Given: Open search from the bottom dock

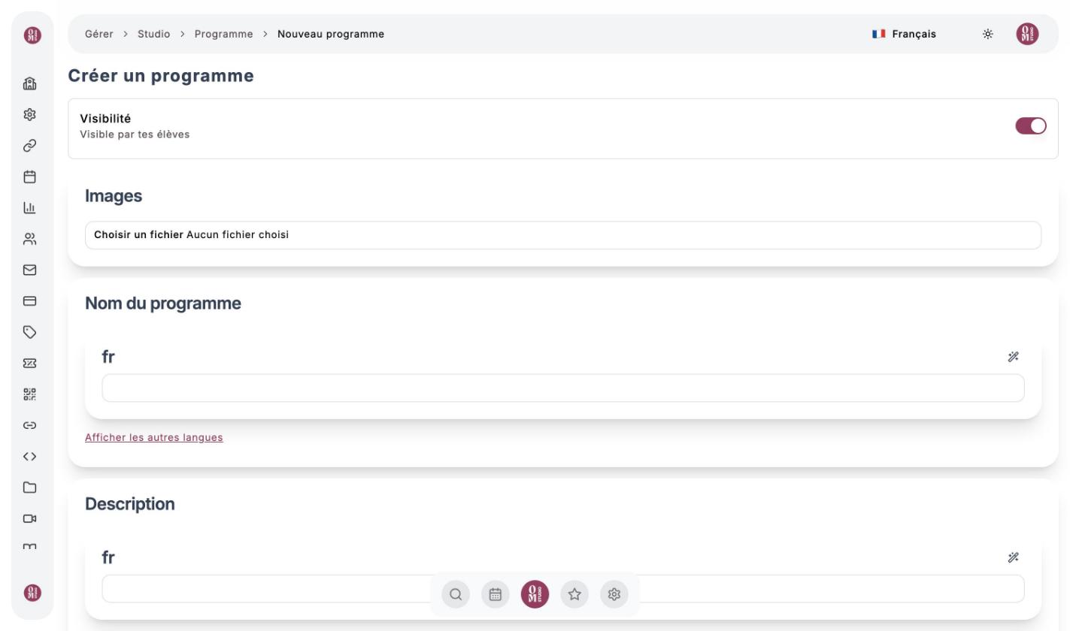Looking at the screenshot, I should (456, 594).
